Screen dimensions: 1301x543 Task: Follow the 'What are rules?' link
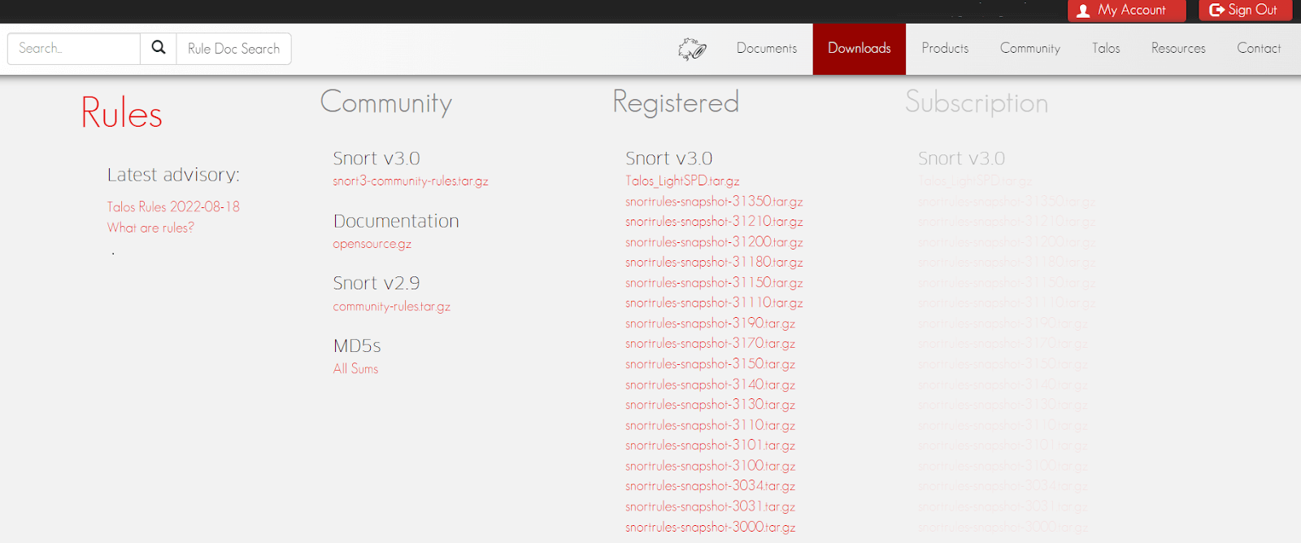150,228
